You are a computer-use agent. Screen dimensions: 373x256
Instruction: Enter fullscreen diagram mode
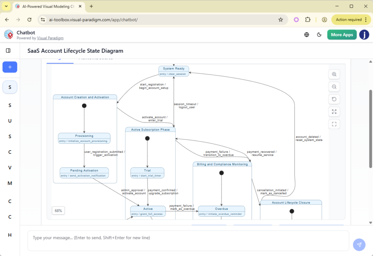334,124
